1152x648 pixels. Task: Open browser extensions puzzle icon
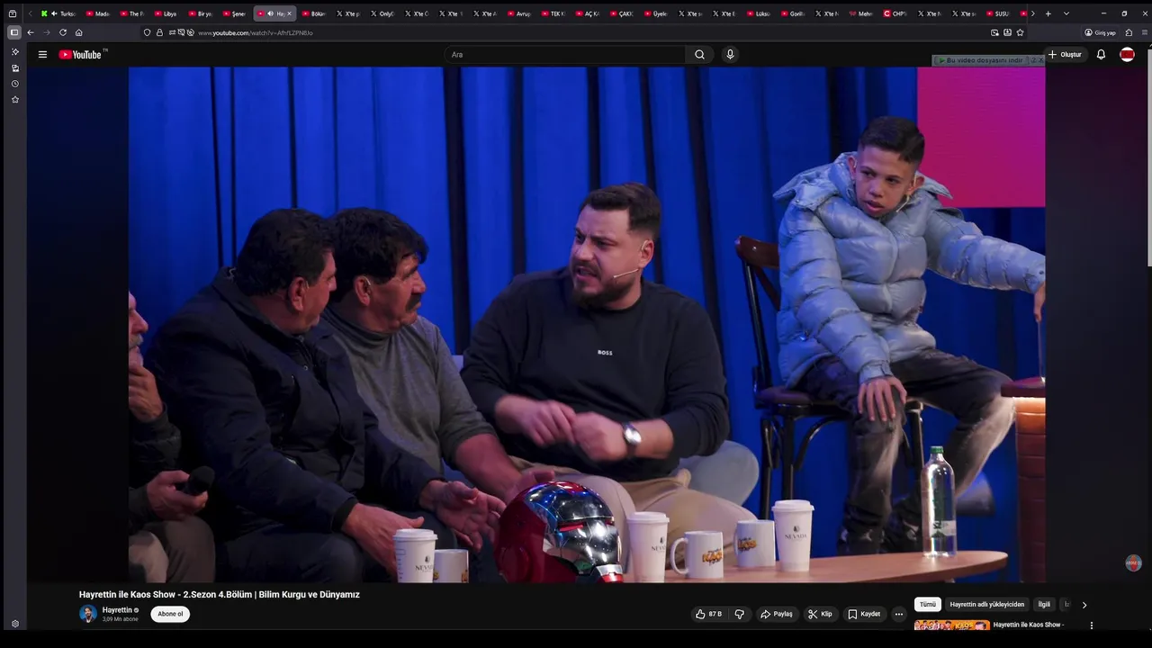pos(1129,32)
